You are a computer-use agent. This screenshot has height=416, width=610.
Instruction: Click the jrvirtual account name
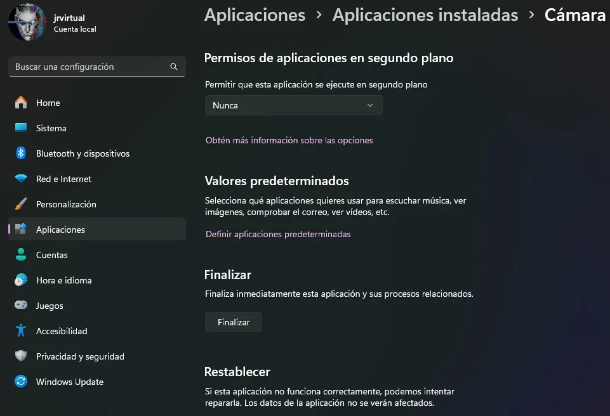[69, 18]
